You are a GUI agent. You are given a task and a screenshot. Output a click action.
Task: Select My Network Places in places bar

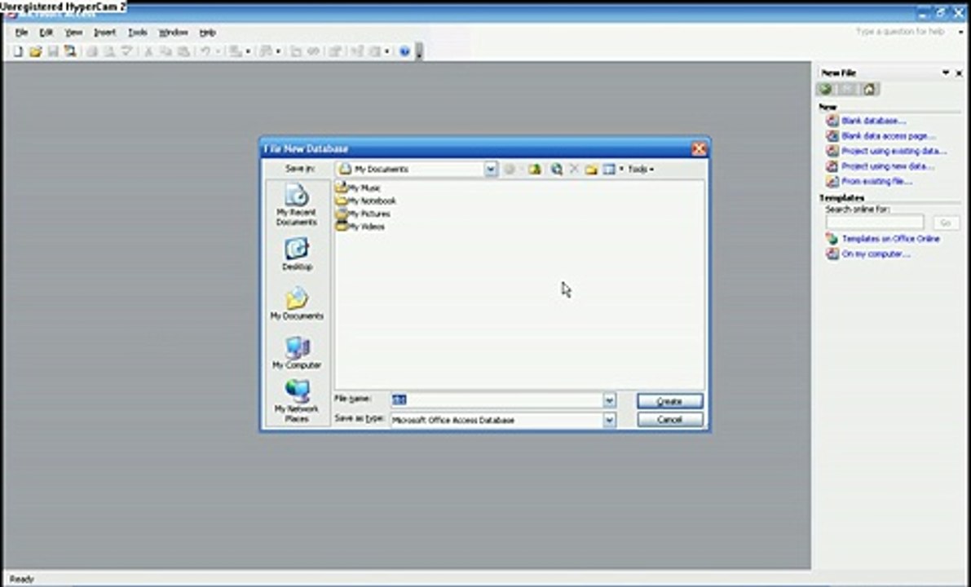tap(297, 400)
